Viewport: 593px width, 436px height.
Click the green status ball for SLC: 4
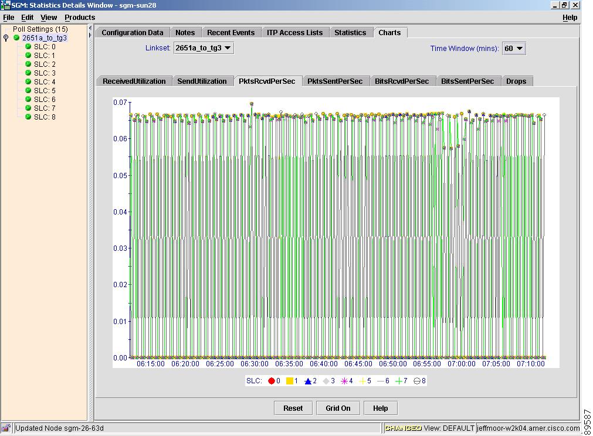coord(28,82)
